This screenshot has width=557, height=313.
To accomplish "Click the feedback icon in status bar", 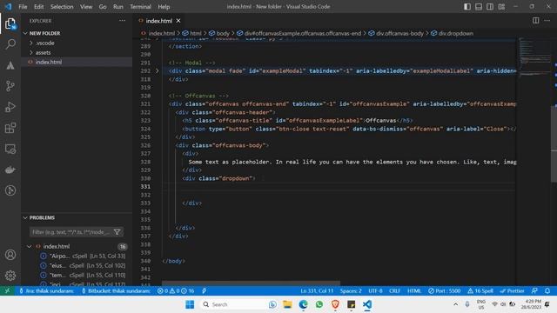I will click(534, 290).
